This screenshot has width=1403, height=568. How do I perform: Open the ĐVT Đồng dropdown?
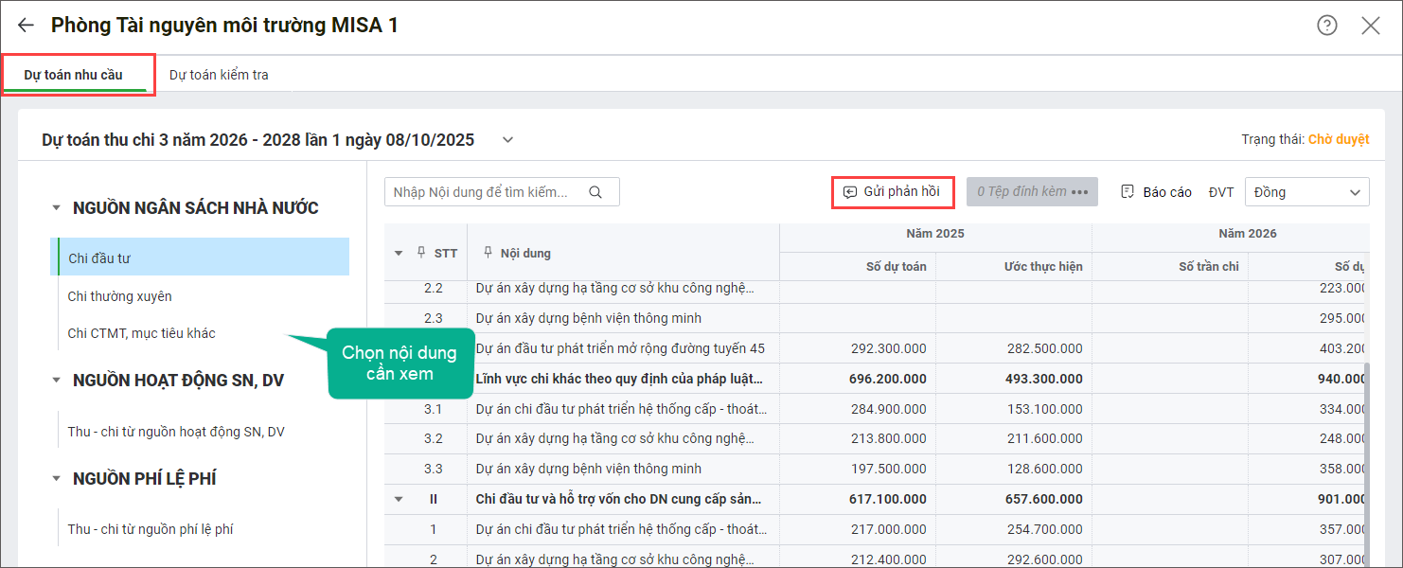(x=1306, y=192)
